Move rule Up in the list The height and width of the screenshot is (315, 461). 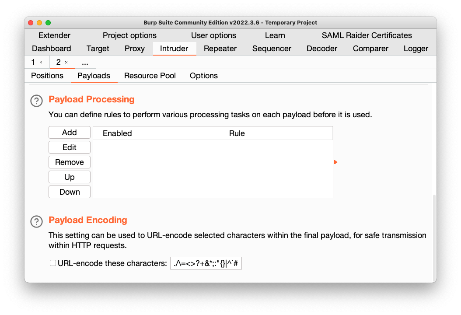pyautogui.click(x=70, y=177)
